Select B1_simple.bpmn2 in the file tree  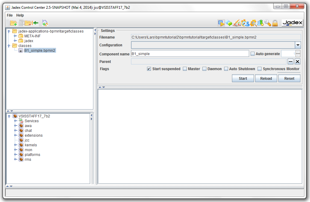point(40,51)
